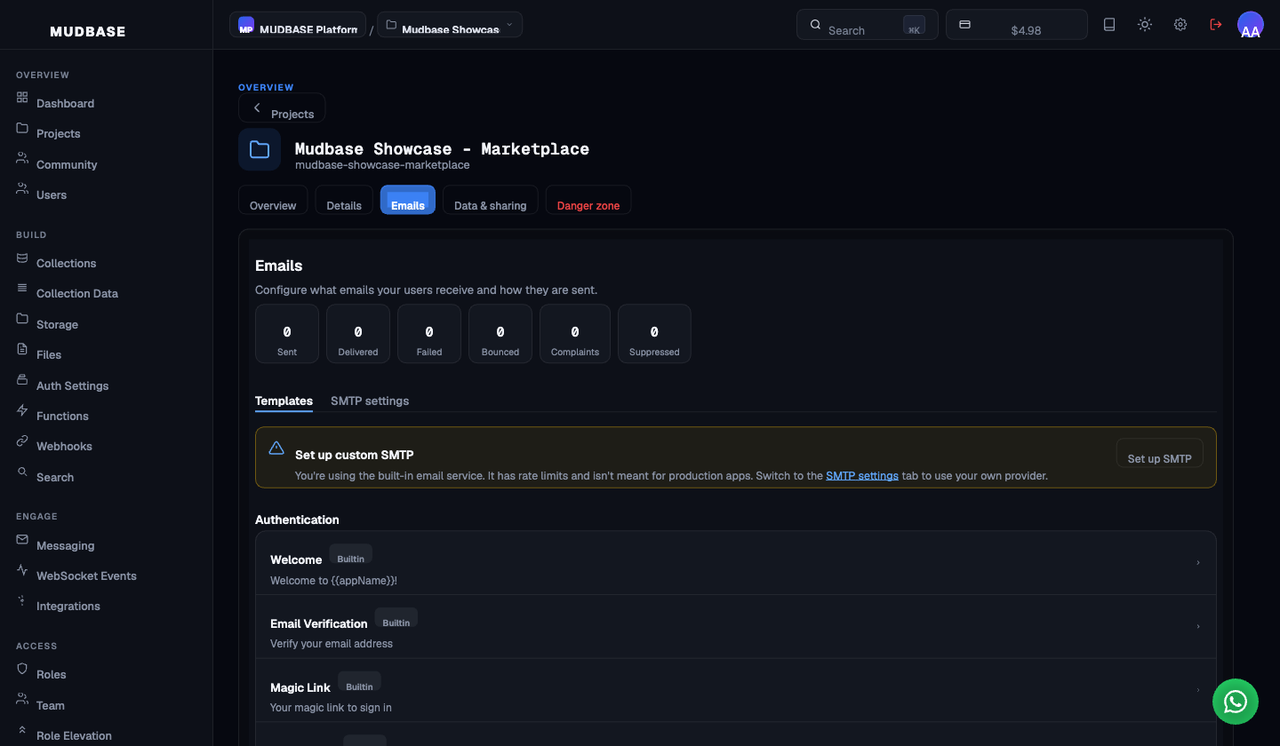This screenshot has width=1280, height=746.
Task: Switch to the Details tab
Action: click(x=344, y=200)
